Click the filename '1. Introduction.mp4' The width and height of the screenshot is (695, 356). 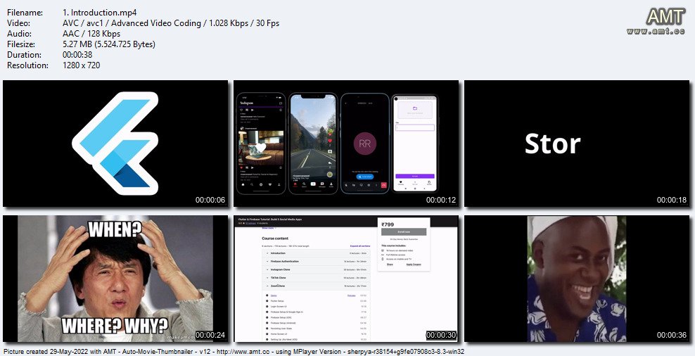point(100,13)
